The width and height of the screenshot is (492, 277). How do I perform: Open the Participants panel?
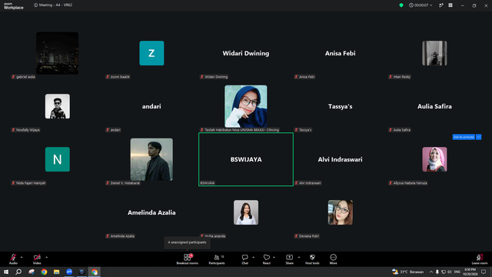217,259
